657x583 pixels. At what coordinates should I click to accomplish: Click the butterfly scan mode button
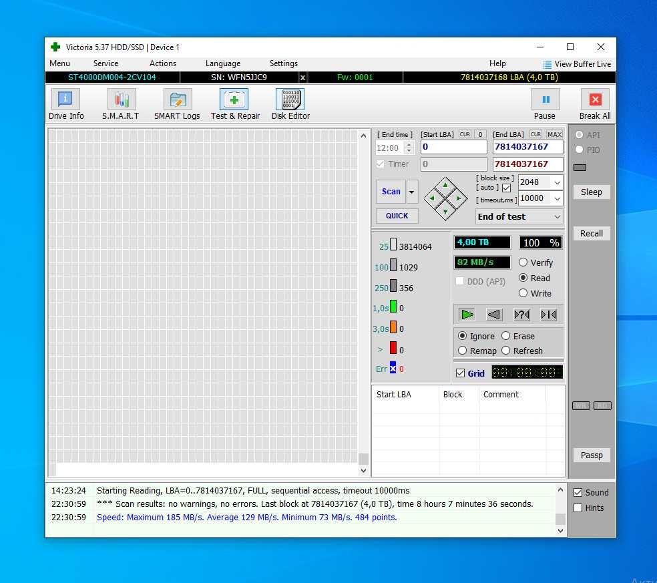[x=548, y=315]
